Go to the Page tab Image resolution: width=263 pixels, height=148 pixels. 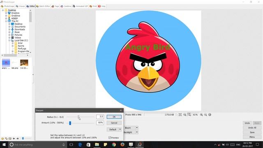(x=55, y=6)
